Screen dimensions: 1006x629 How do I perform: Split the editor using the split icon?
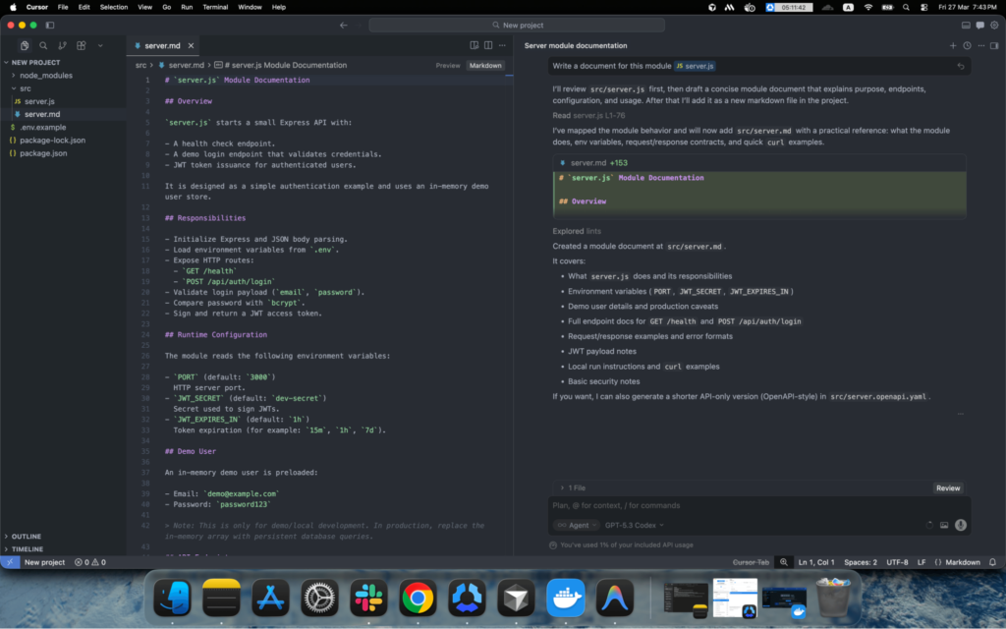click(488, 45)
